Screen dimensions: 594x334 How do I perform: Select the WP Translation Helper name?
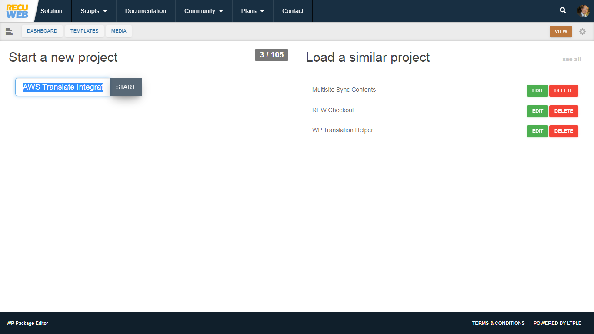343,130
